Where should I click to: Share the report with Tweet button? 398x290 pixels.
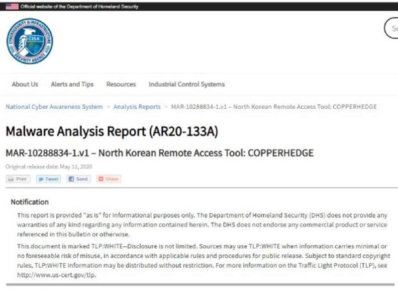[x=48, y=179]
